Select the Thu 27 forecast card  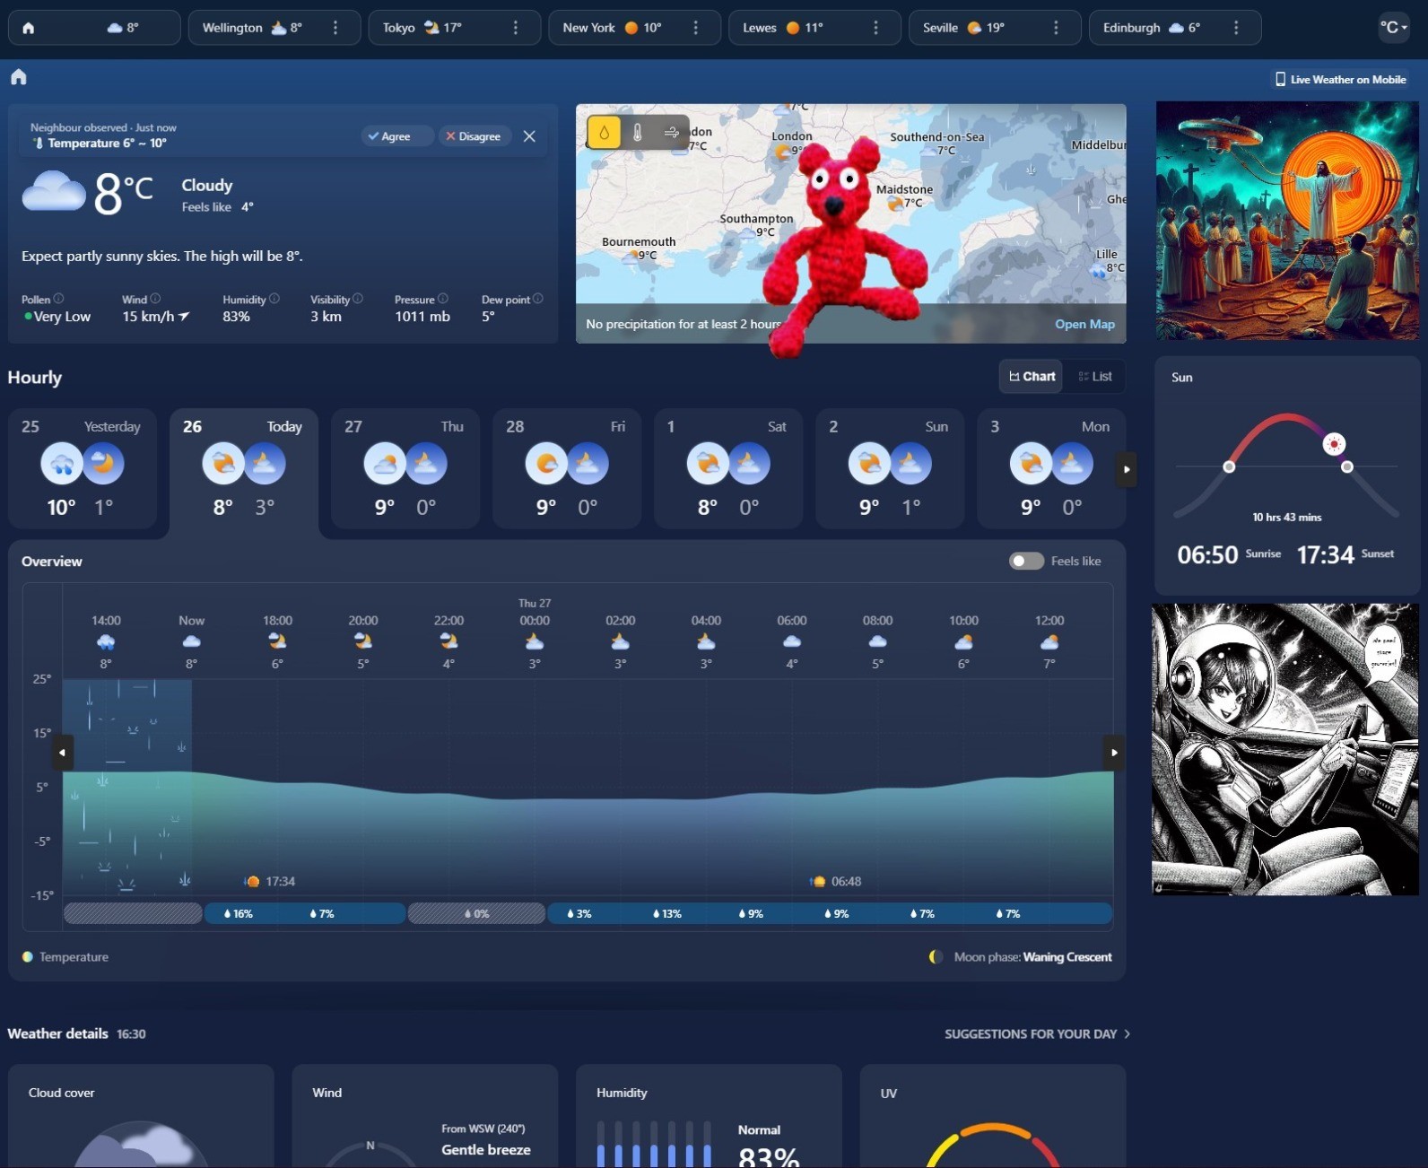pos(405,468)
